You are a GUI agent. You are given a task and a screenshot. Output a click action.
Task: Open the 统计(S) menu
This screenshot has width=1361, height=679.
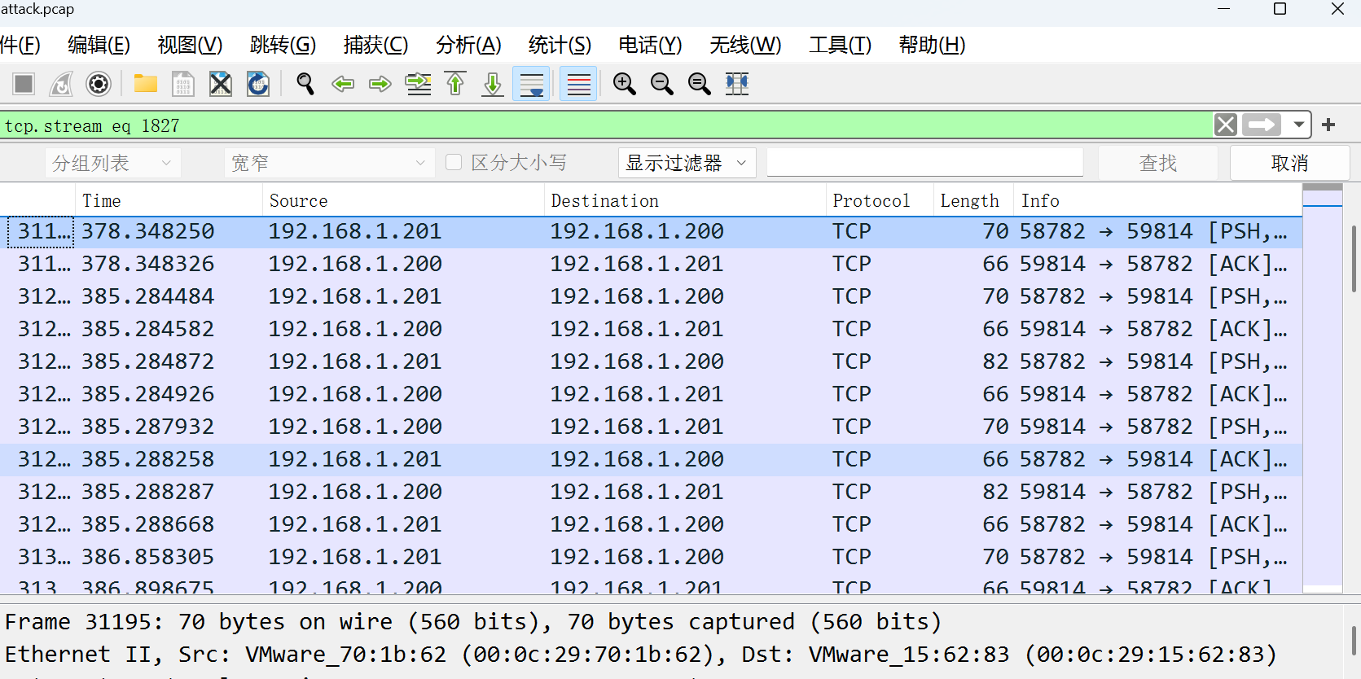click(x=559, y=45)
